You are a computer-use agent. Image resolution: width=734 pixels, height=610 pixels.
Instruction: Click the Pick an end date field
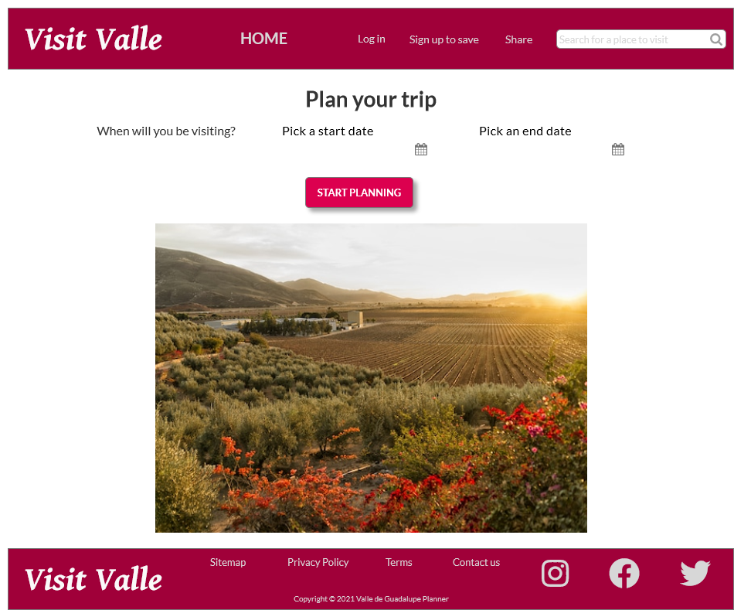point(552,149)
